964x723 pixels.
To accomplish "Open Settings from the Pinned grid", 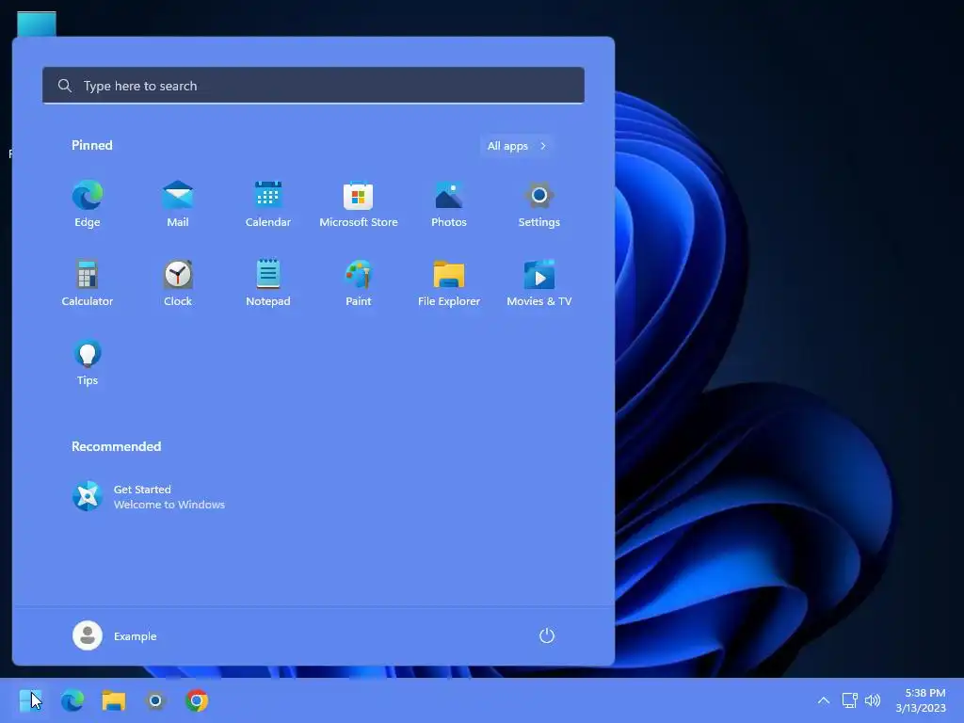I will click(539, 204).
